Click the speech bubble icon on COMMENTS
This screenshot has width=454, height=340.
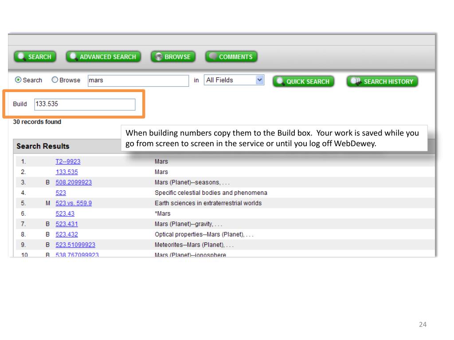[x=213, y=56]
